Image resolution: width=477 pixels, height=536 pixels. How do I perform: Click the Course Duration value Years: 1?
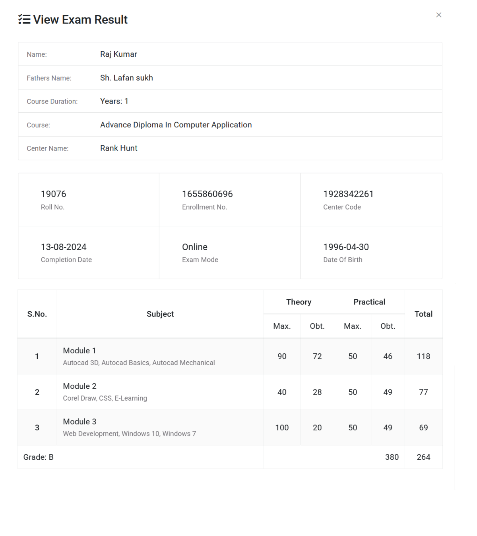pyautogui.click(x=114, y=101)
